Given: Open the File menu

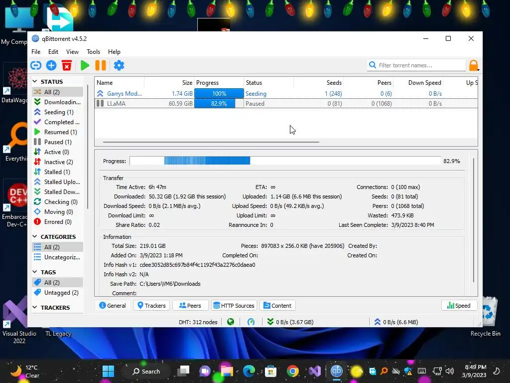Looking at the screenshot, I should (x=36, y=52).
